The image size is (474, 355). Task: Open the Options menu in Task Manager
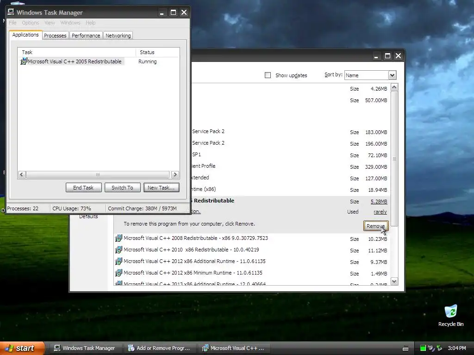[31, 23]
